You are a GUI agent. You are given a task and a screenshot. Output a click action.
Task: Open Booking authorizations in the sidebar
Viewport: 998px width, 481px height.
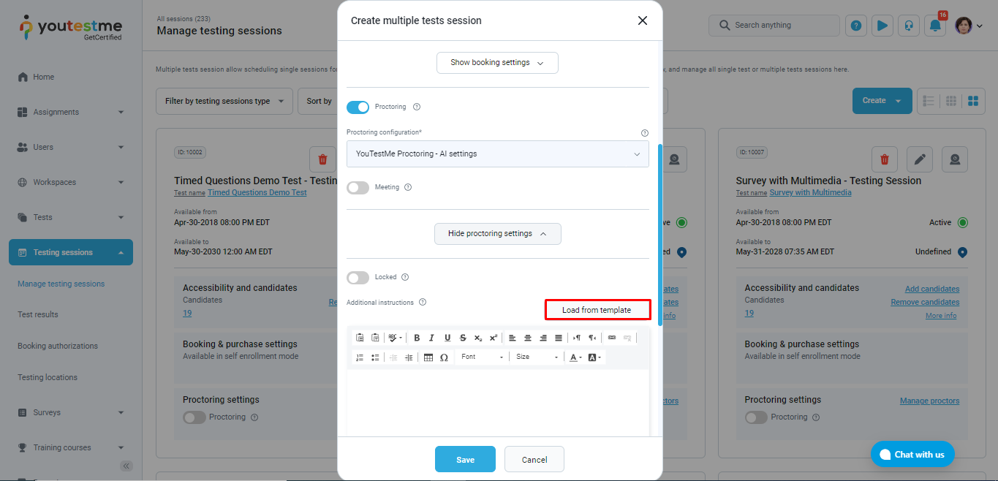(58, 346)
